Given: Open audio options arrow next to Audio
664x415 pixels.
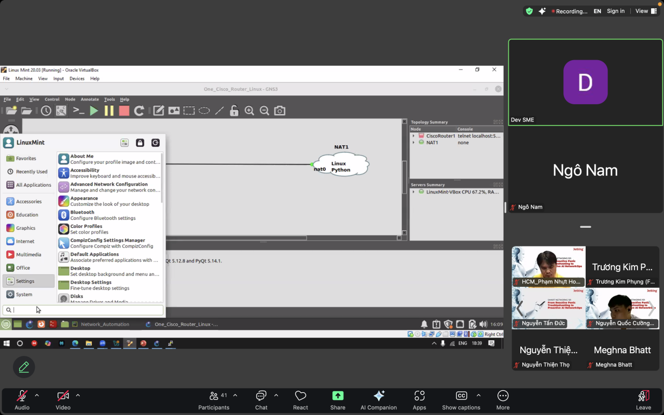Looking at the screenshot, I should tap(37, 395).
